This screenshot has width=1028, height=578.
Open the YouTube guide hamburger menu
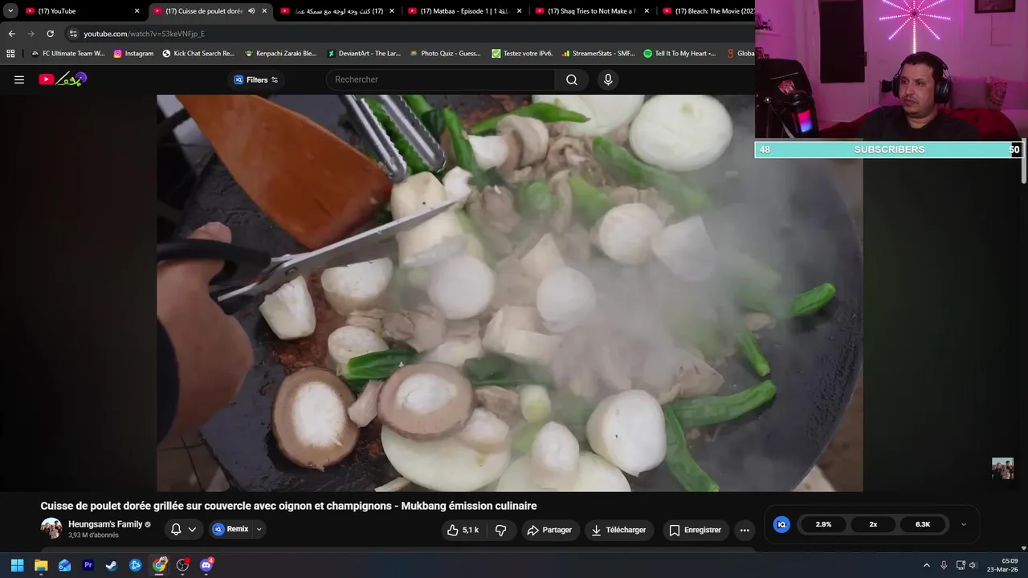19,79
